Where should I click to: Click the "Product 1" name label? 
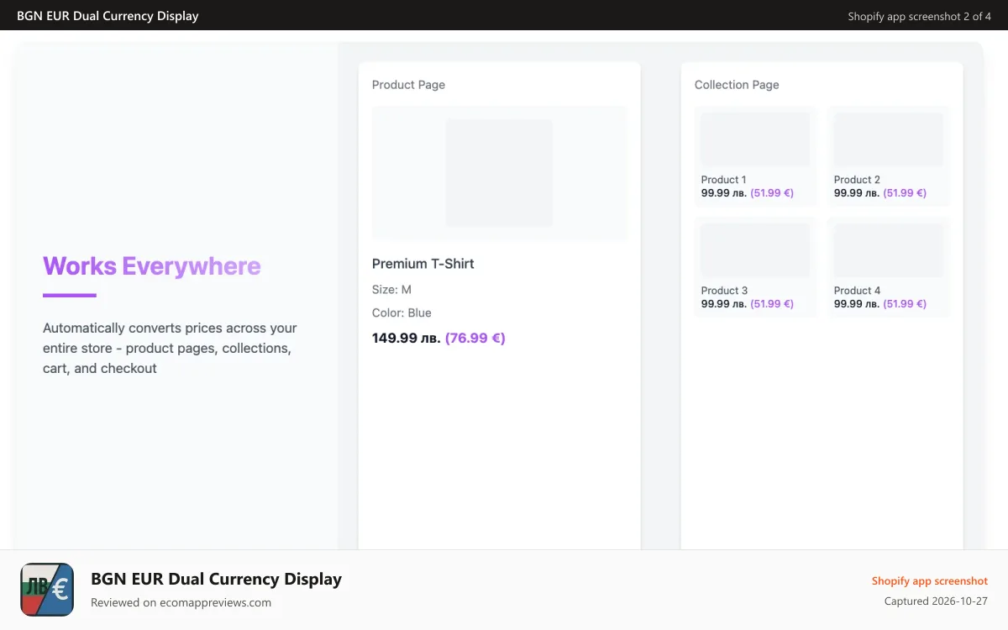(x=724, y=180)
